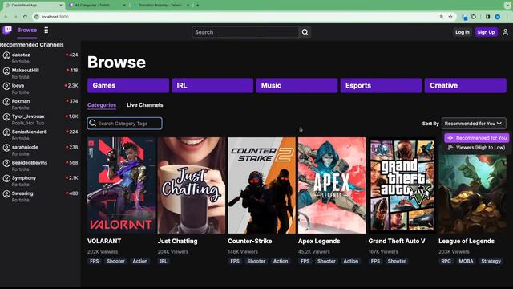Open the IRL category button
Viewport: 513px width, 289px height.
[x=212, y=86]
